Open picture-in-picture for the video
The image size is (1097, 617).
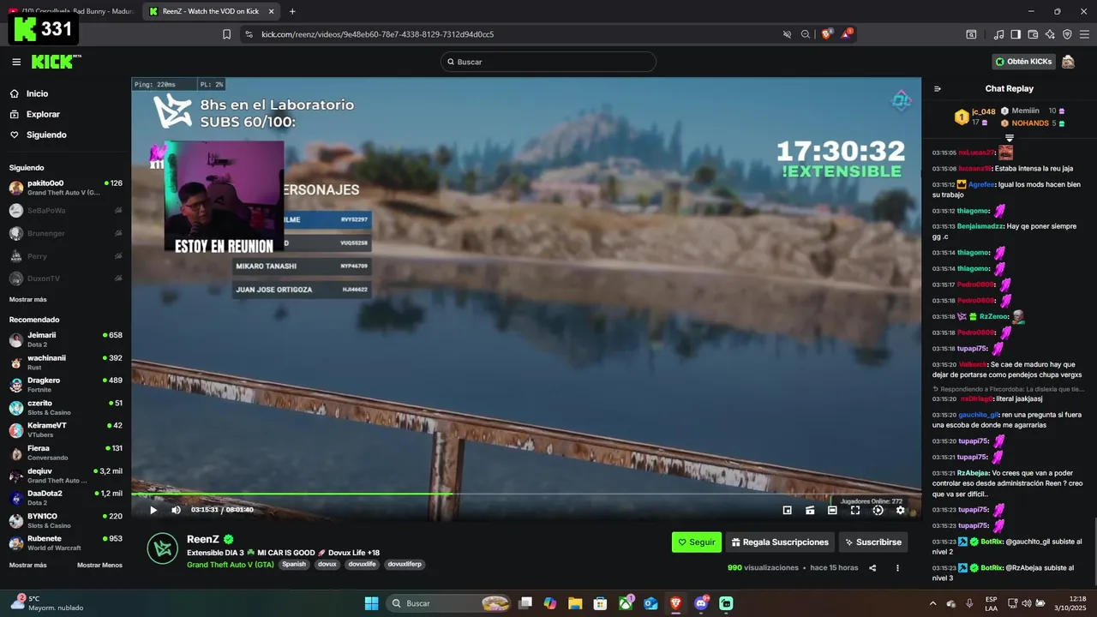coord(787,510)
